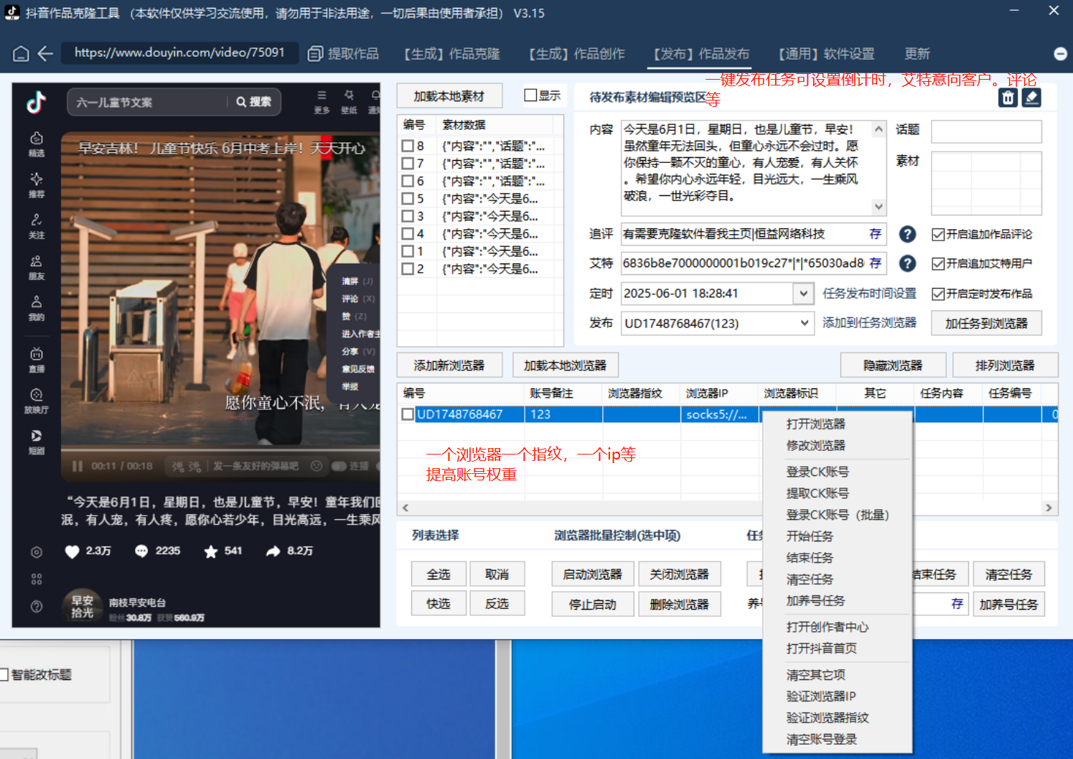
Task: Click the edit pen icon in preview area
Action: tap(1031, 97)
